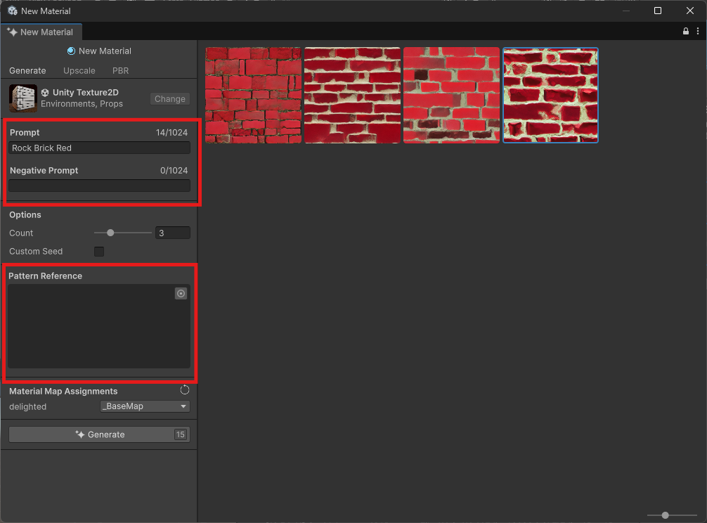
Task: Click the Generate button
Action: (99, 434)
